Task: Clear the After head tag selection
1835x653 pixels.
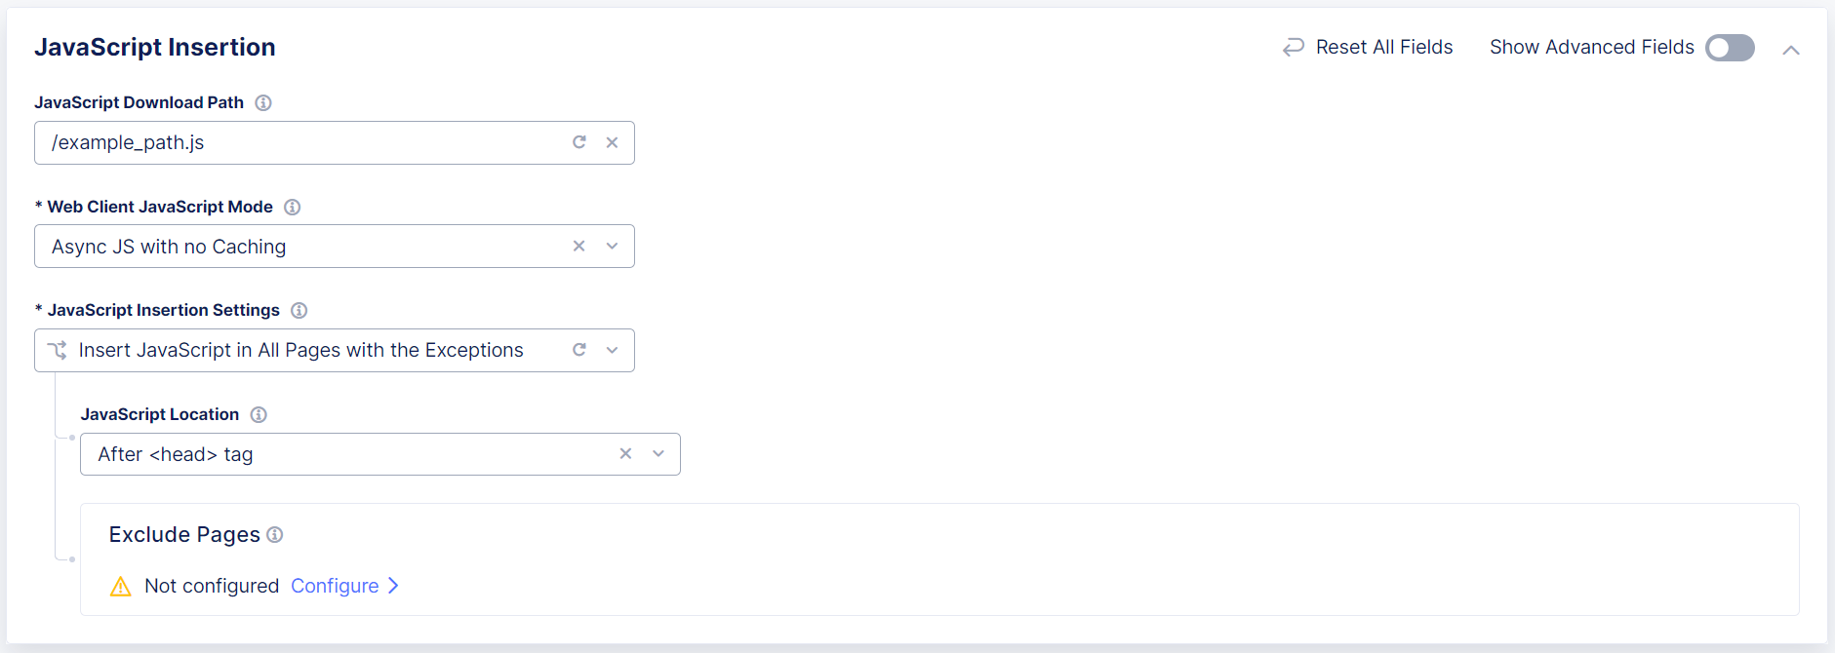Action: (625, 454)
